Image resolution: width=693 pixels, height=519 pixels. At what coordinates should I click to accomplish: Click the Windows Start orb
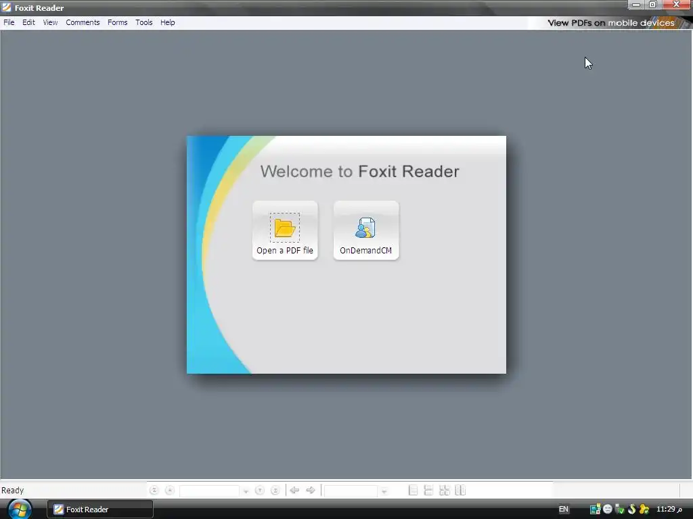[x=20, y=510]
